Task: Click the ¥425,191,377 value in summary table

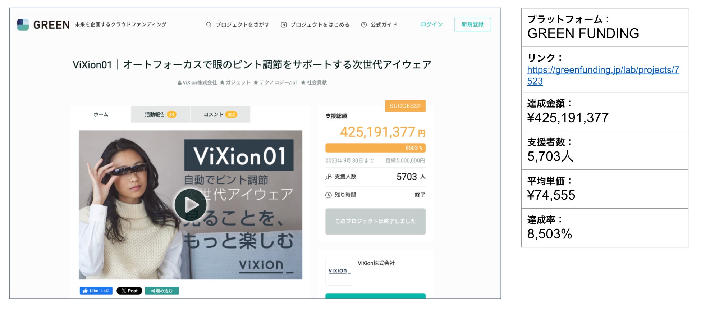Action: [x=568, y=118]
